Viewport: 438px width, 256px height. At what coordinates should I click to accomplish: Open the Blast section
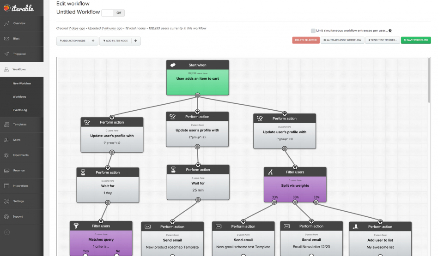[x=22, y=39]
